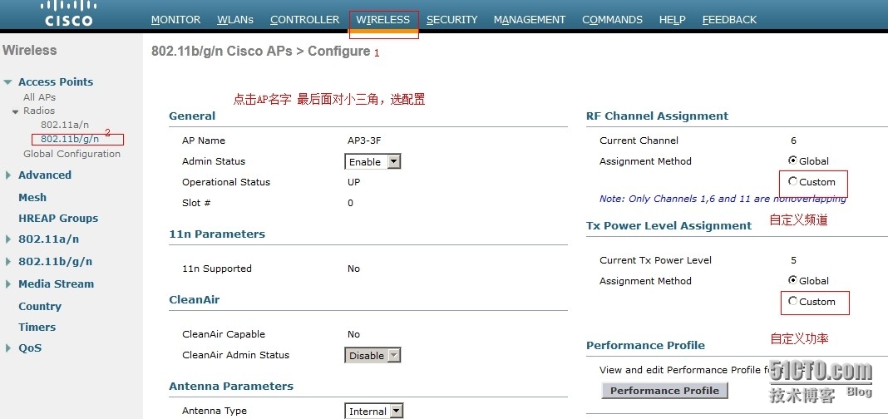Open the HELP menu
The image size is (888, 419).
click(672, 20)
